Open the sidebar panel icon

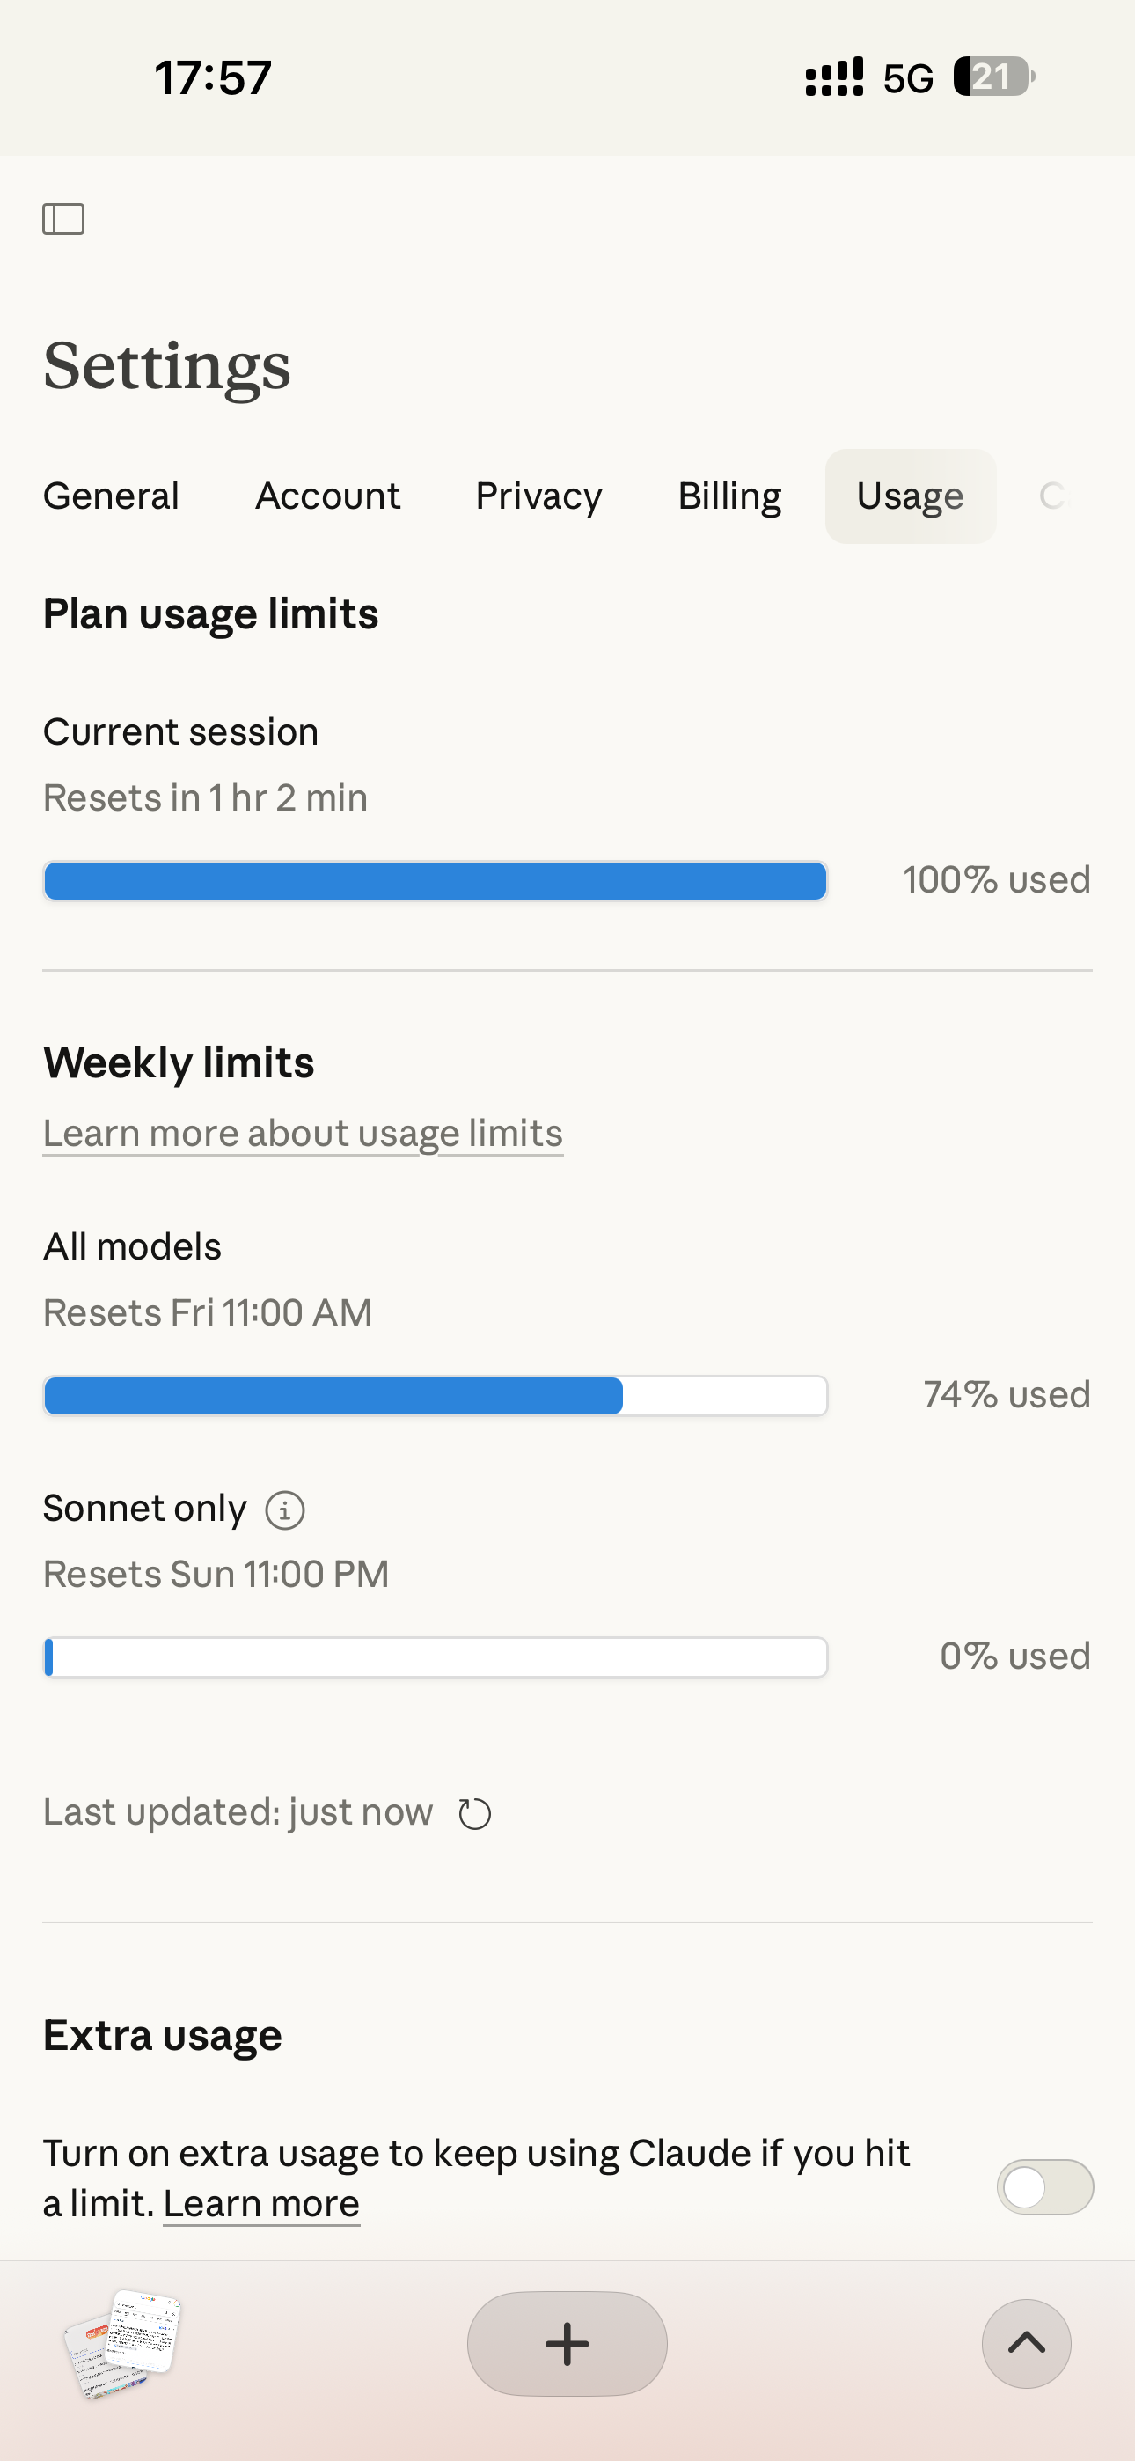coord(63,219)
